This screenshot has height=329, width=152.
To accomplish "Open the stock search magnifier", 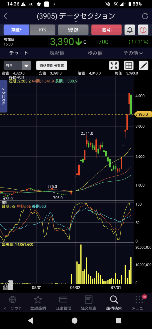I will [114, 299].
